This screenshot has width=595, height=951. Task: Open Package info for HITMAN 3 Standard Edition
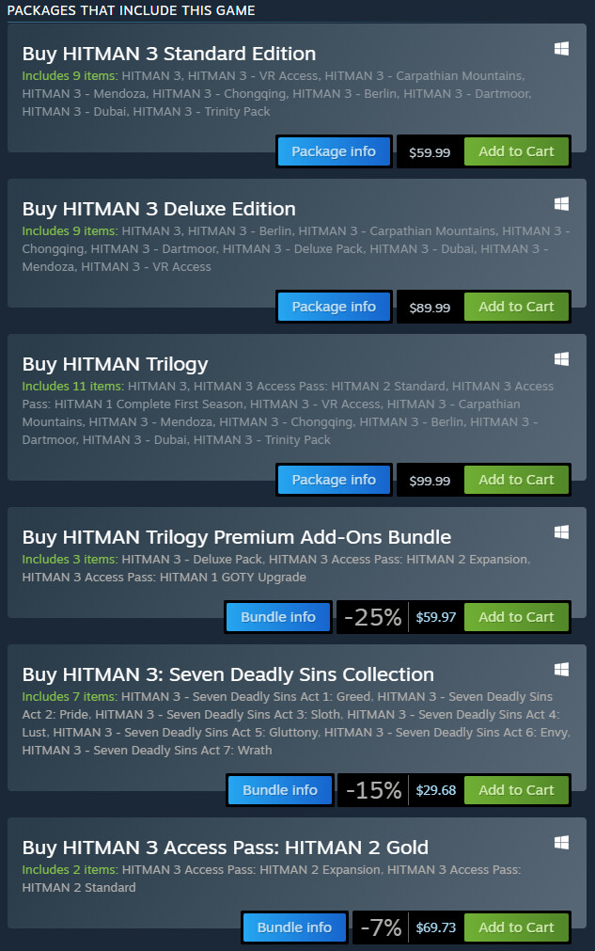pyautogui.click(x=333, y=151)
